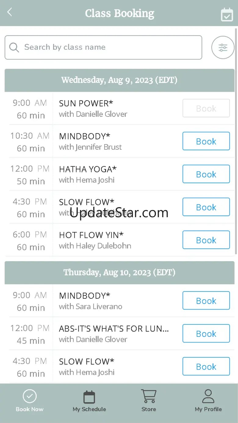Book Wednesday's 4:30 PM SLOW FLOW class
Viewport: 238px width, 423px height.
pos(206,207)
